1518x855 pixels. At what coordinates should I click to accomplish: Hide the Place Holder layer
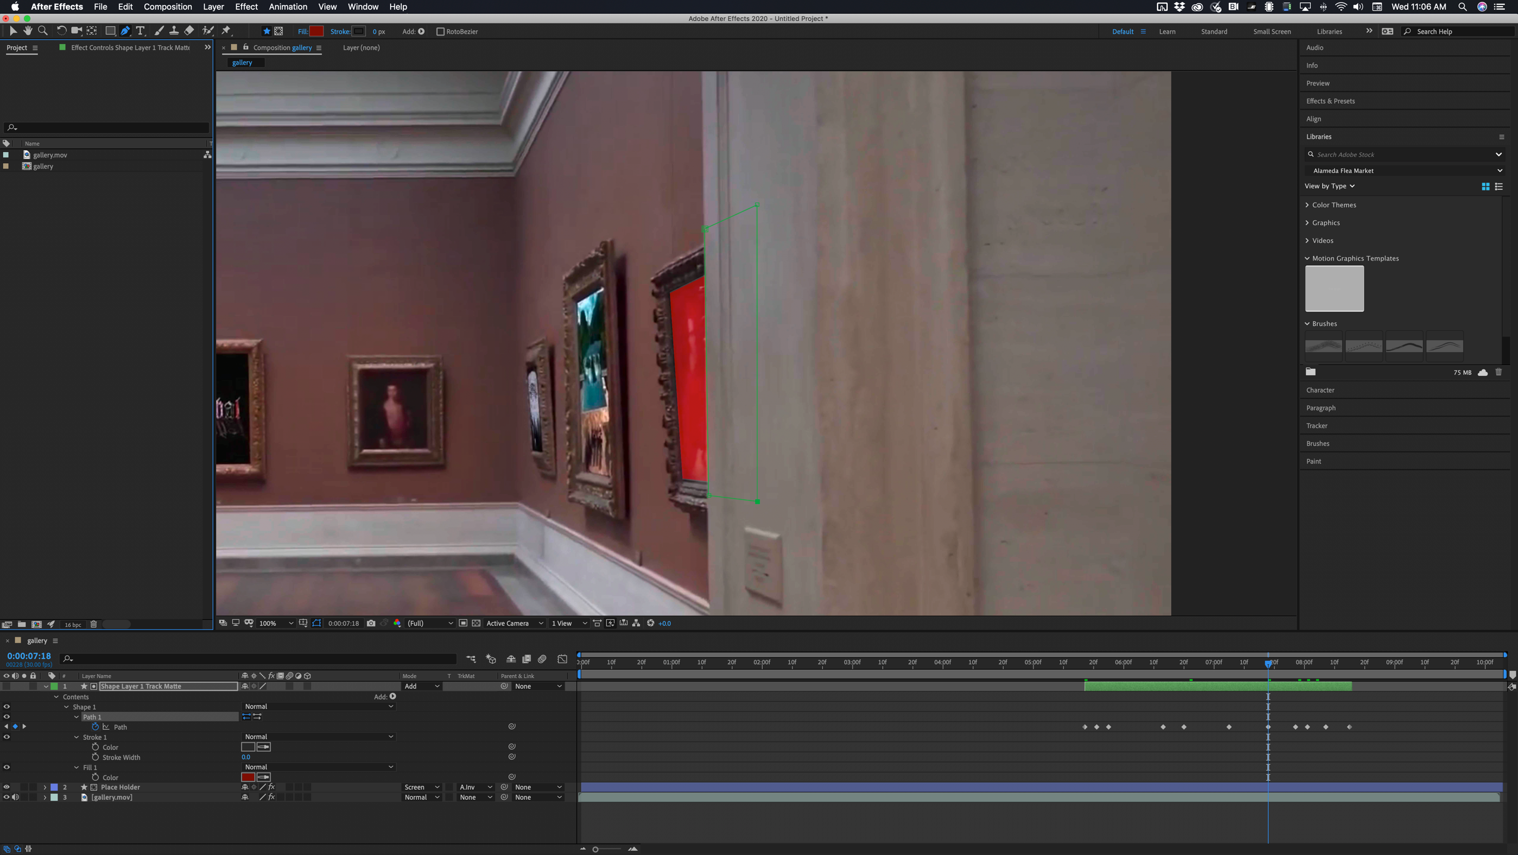(6, 787)
